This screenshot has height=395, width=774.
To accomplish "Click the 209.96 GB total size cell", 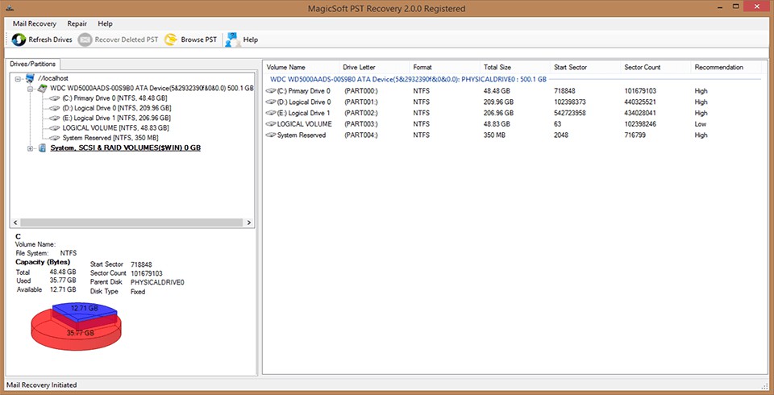I will (498, 102).
